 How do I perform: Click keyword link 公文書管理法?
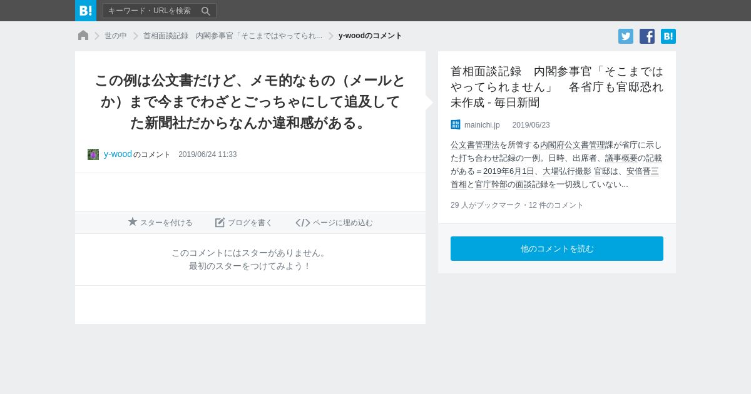point(475,144)
